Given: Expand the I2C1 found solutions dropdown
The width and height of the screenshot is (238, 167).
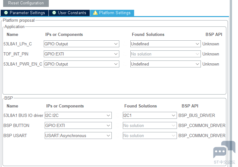Looking at the screenshot, I should pyautogui.click(x=150, y=115).
